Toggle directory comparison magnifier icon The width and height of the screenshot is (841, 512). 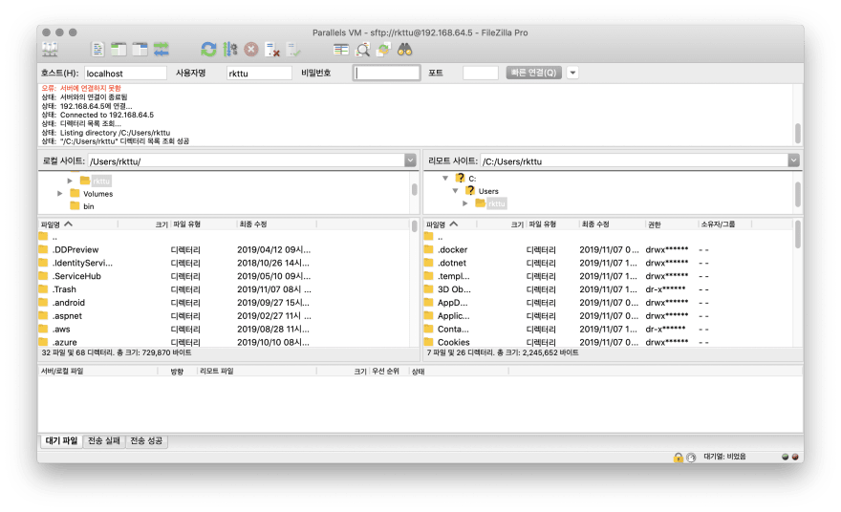[x=362, y=50]
